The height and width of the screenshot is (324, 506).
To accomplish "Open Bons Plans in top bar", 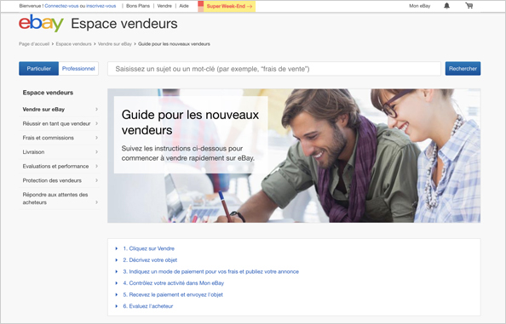I will [x=138, y=6].
